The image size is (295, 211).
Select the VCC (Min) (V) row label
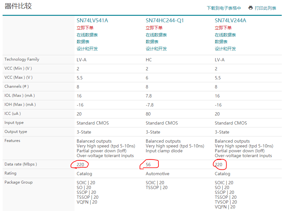18,68
